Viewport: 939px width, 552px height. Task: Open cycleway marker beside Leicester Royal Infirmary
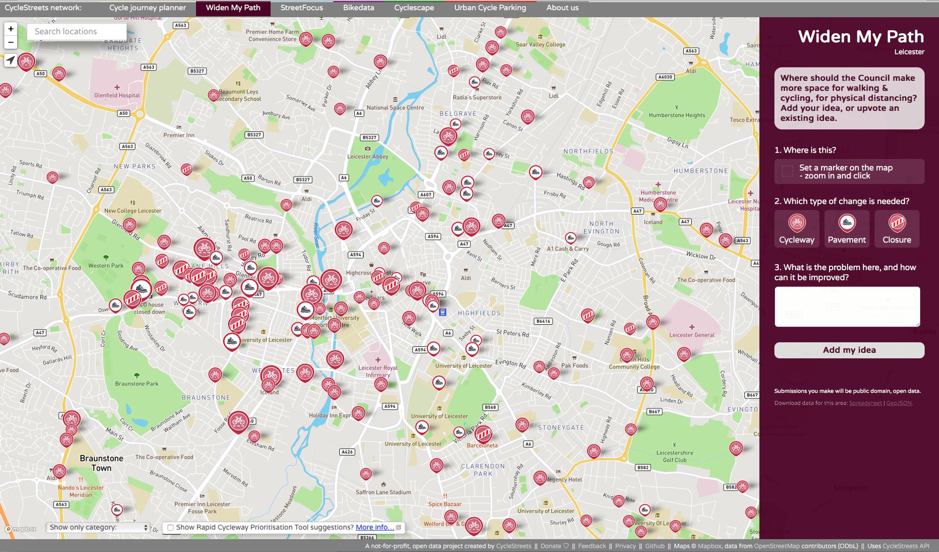(x=381, y=384)
